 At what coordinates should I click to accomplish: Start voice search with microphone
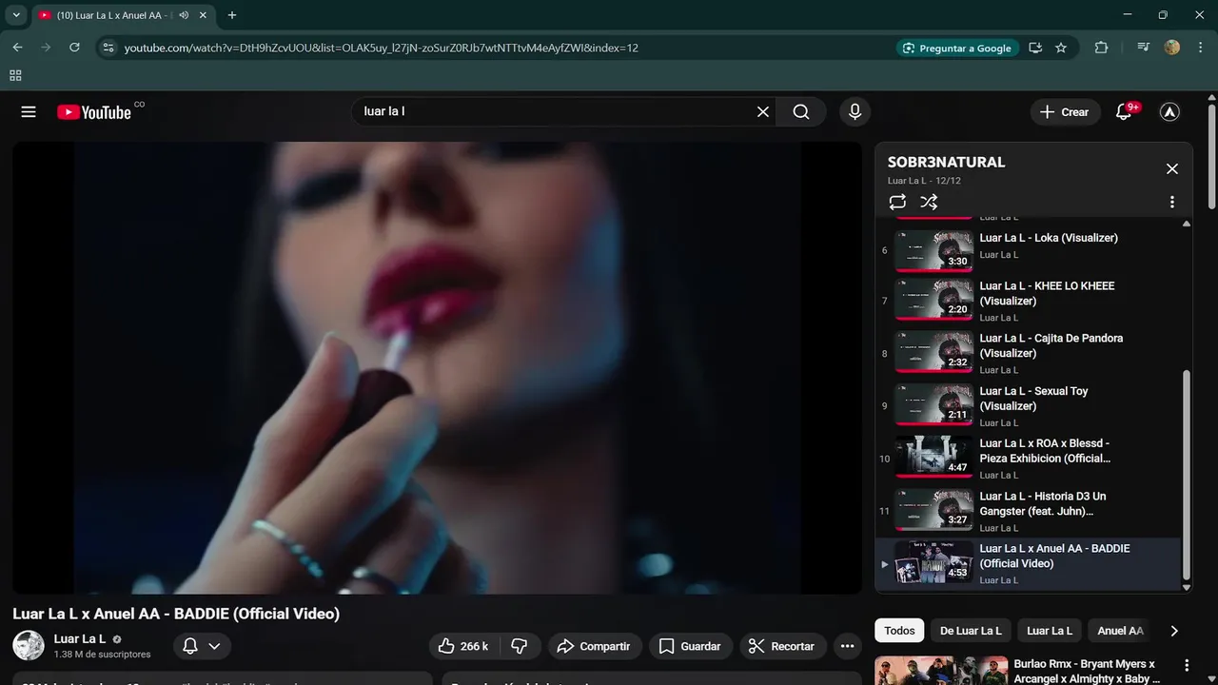[x=855, y=112]
